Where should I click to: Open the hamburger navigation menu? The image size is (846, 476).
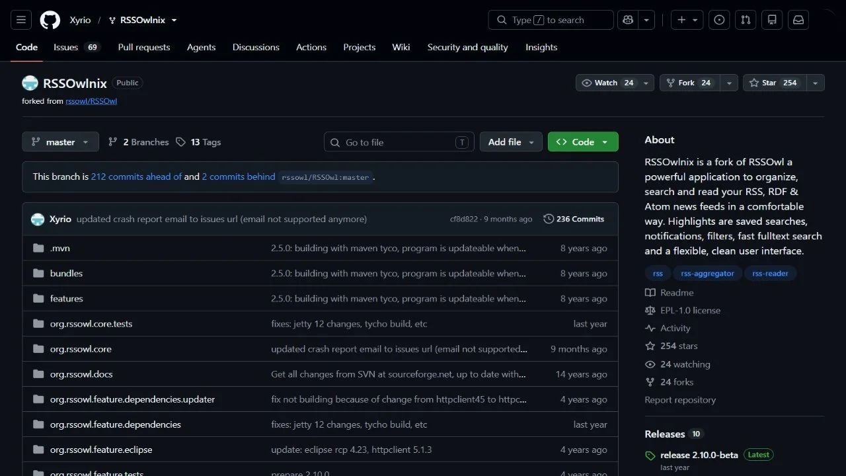tap(21, 20)
